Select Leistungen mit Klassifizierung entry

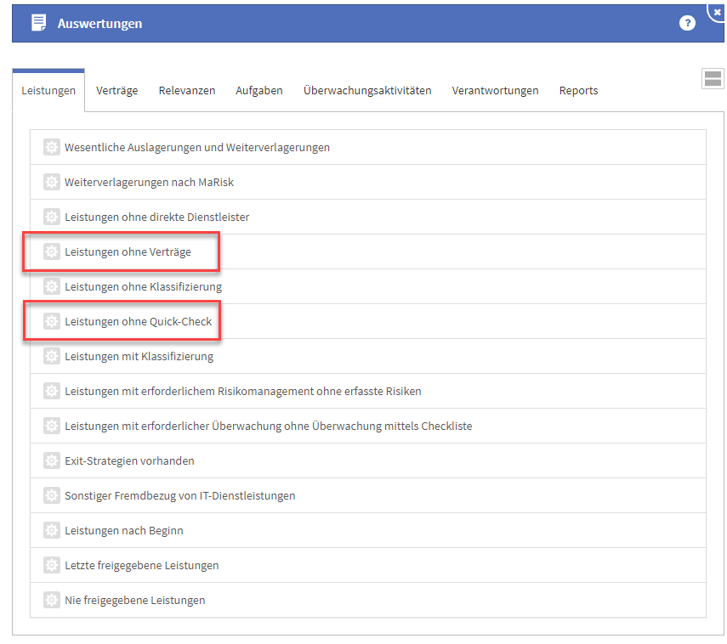[139, 357]
